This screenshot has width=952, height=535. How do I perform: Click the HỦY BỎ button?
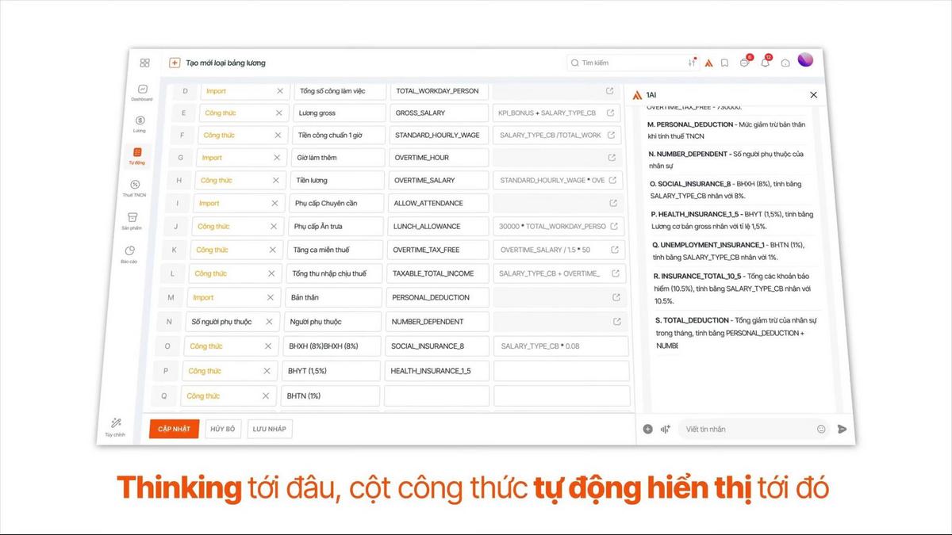[x=223, y=429]
